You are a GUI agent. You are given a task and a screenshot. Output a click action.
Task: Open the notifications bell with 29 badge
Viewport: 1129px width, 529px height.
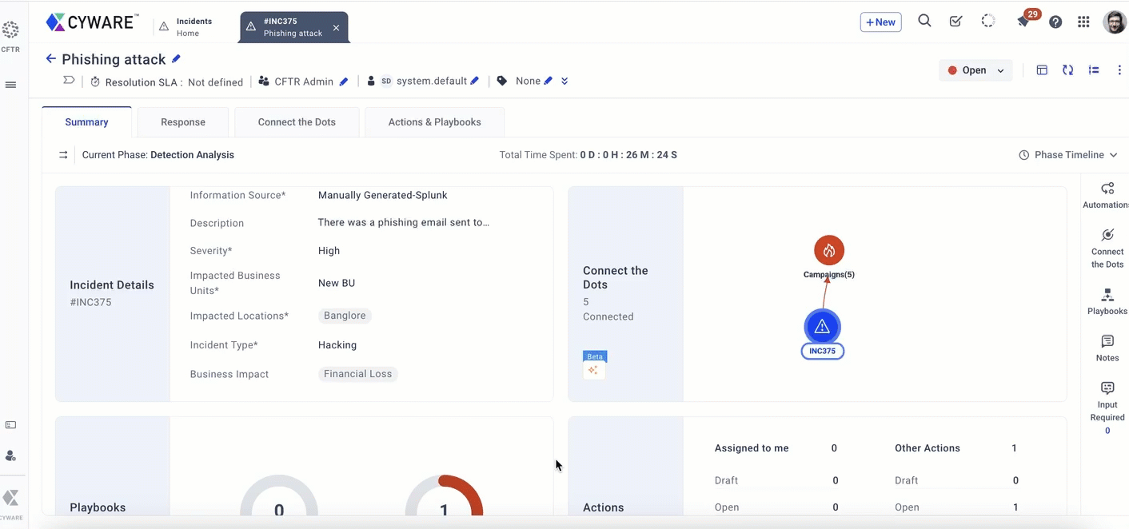coord(1023,22)
